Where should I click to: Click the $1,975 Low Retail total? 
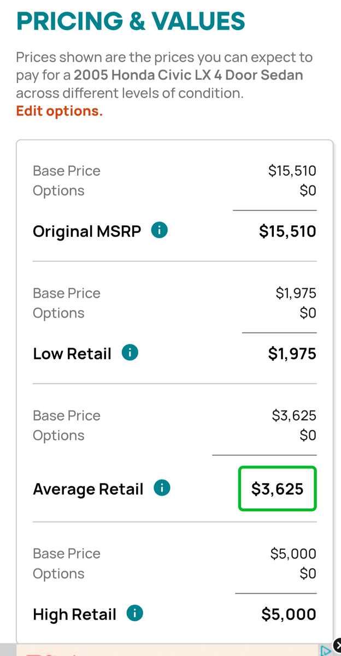(x=292, y=354)
